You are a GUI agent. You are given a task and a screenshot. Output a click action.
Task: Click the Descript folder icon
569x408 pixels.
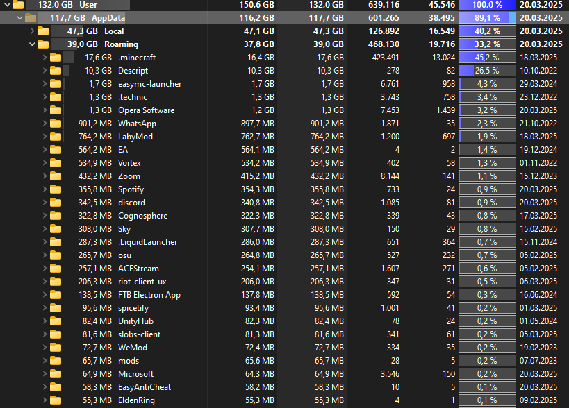click(x=56, y=71)
